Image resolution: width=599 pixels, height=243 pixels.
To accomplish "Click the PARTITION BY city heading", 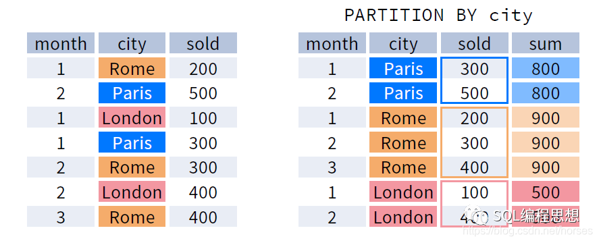I will click(438, 16).
